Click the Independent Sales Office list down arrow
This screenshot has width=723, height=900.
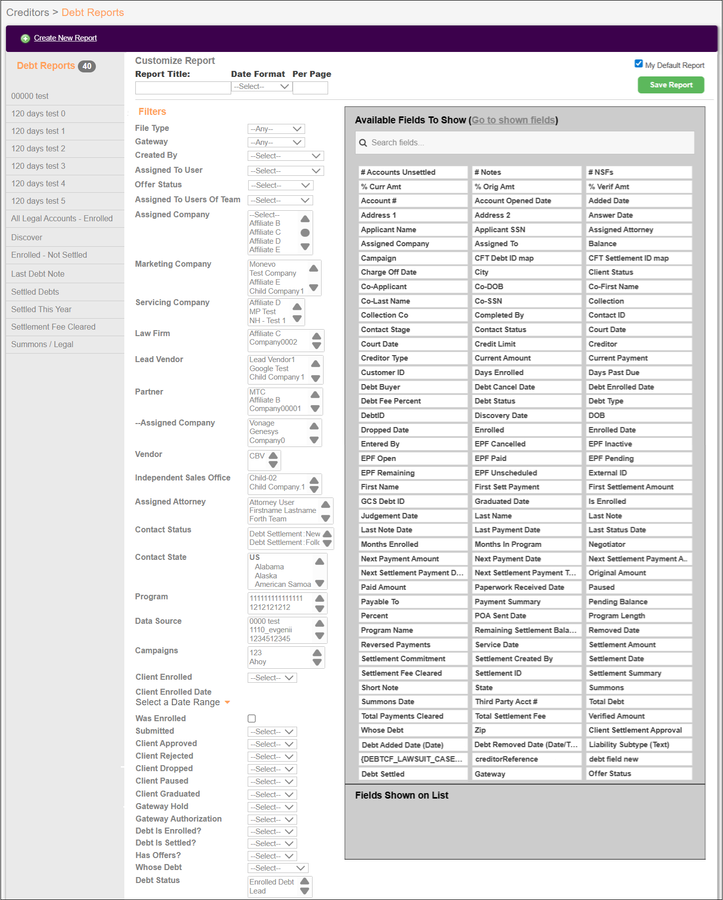tap(314, 489)
